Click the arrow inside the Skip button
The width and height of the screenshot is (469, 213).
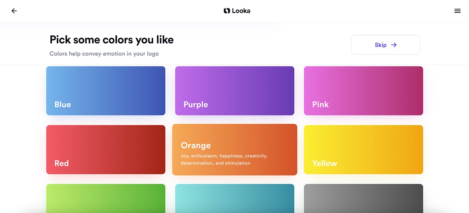(394, 45)
